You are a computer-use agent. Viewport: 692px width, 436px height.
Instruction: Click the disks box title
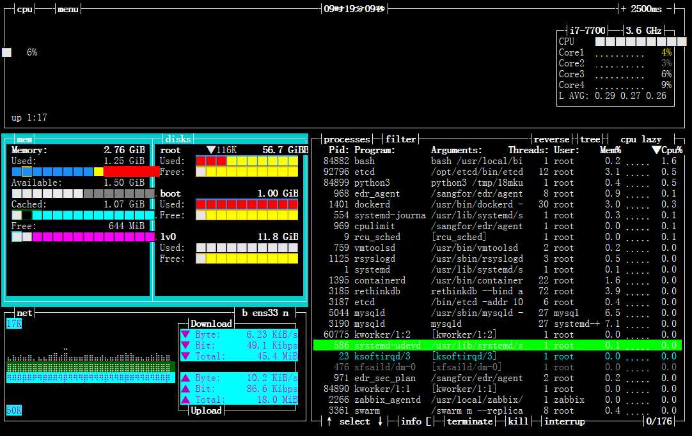pos(178,140)
